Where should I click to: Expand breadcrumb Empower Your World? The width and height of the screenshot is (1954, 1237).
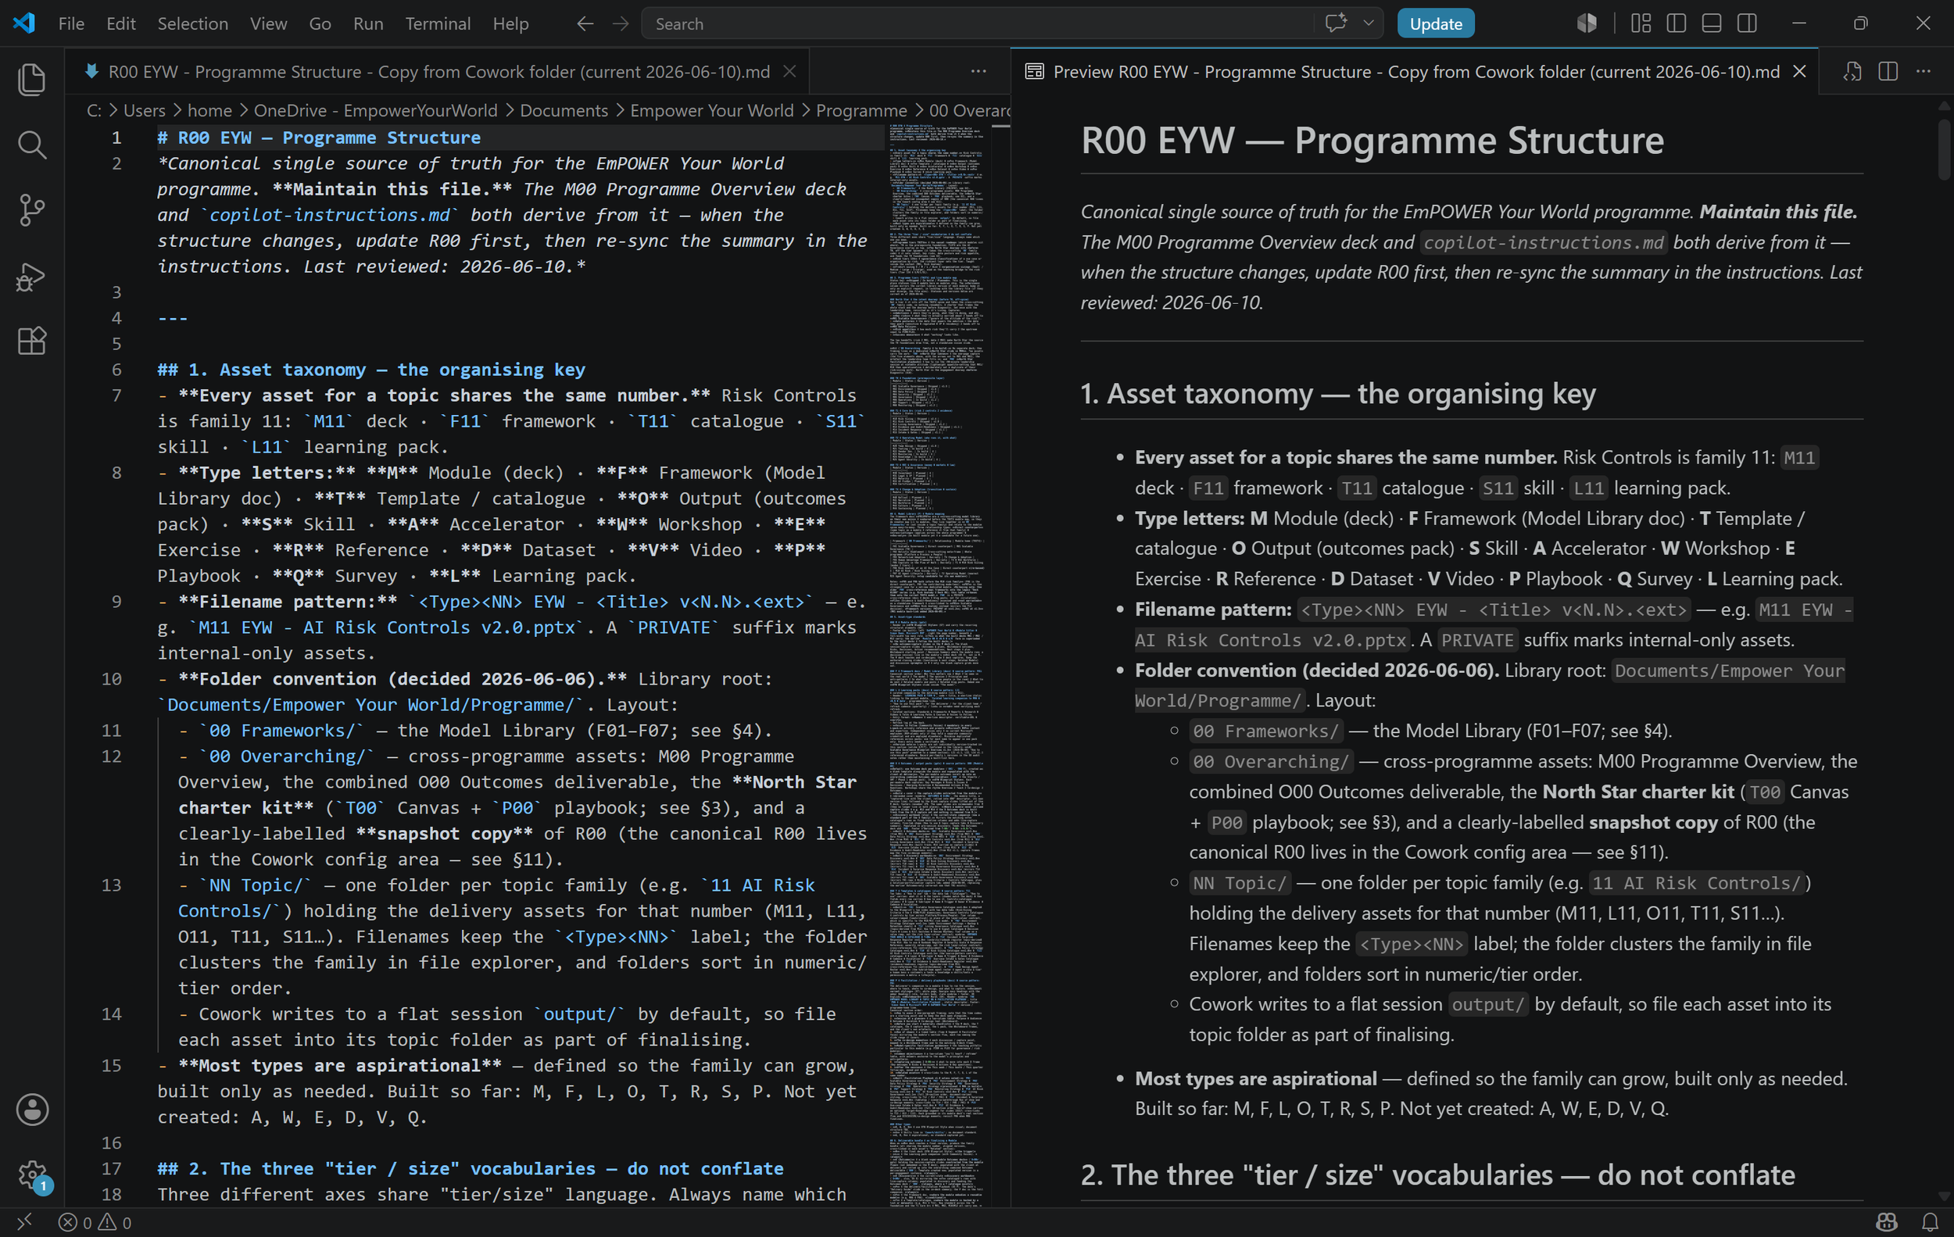tap(712, 110)
